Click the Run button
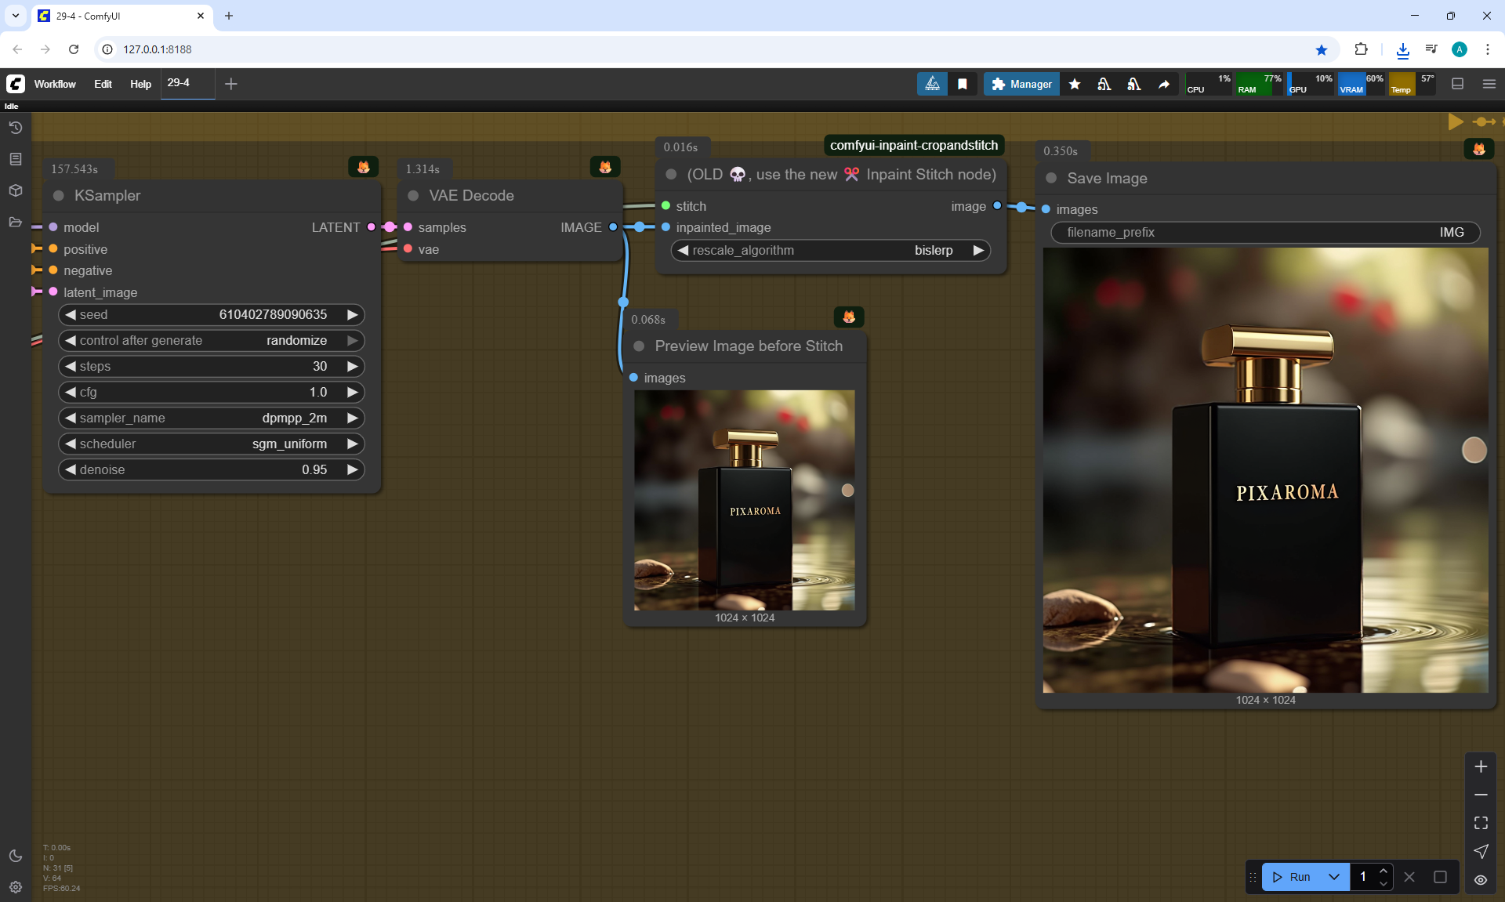This screenshot has width=1505, height=902. pos(1292,877)
